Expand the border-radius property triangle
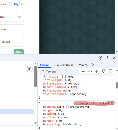Image resolution: width=118 pixels, height=130 pixels. point(69,87)
